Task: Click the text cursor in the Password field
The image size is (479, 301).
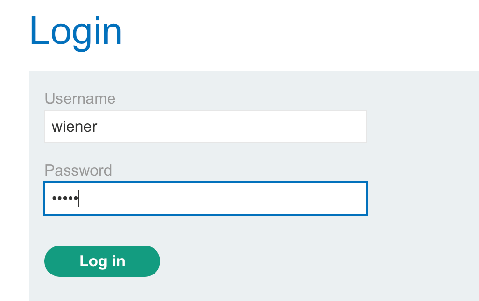Action: pos(79,198)
